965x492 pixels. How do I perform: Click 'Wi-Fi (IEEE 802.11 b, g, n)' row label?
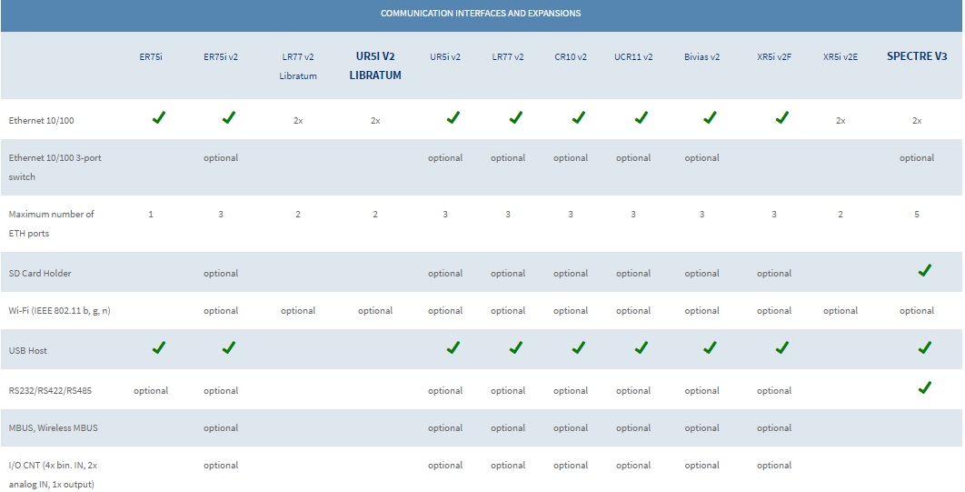[60, 311]
